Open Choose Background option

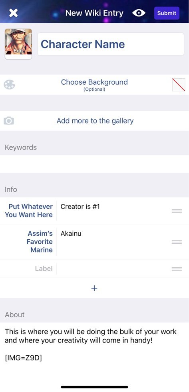point(94,85)
